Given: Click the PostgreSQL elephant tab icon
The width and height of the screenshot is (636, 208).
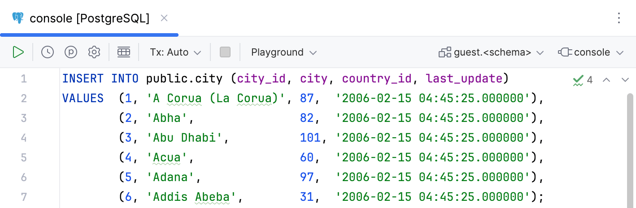Looking at the screenshot, I should pyautogui.click(x=18, y=18).
